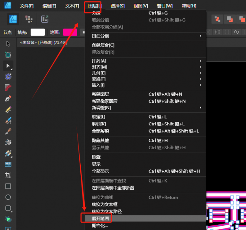Select the Point Transform tool
246x230 pixels.
click(x=8, y=77)
